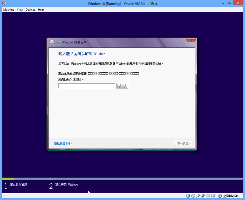Image resolution: width=245 pixels, height=200 pixels.
Task: Click the hard disk activity status icon
Action: point(188,196)
